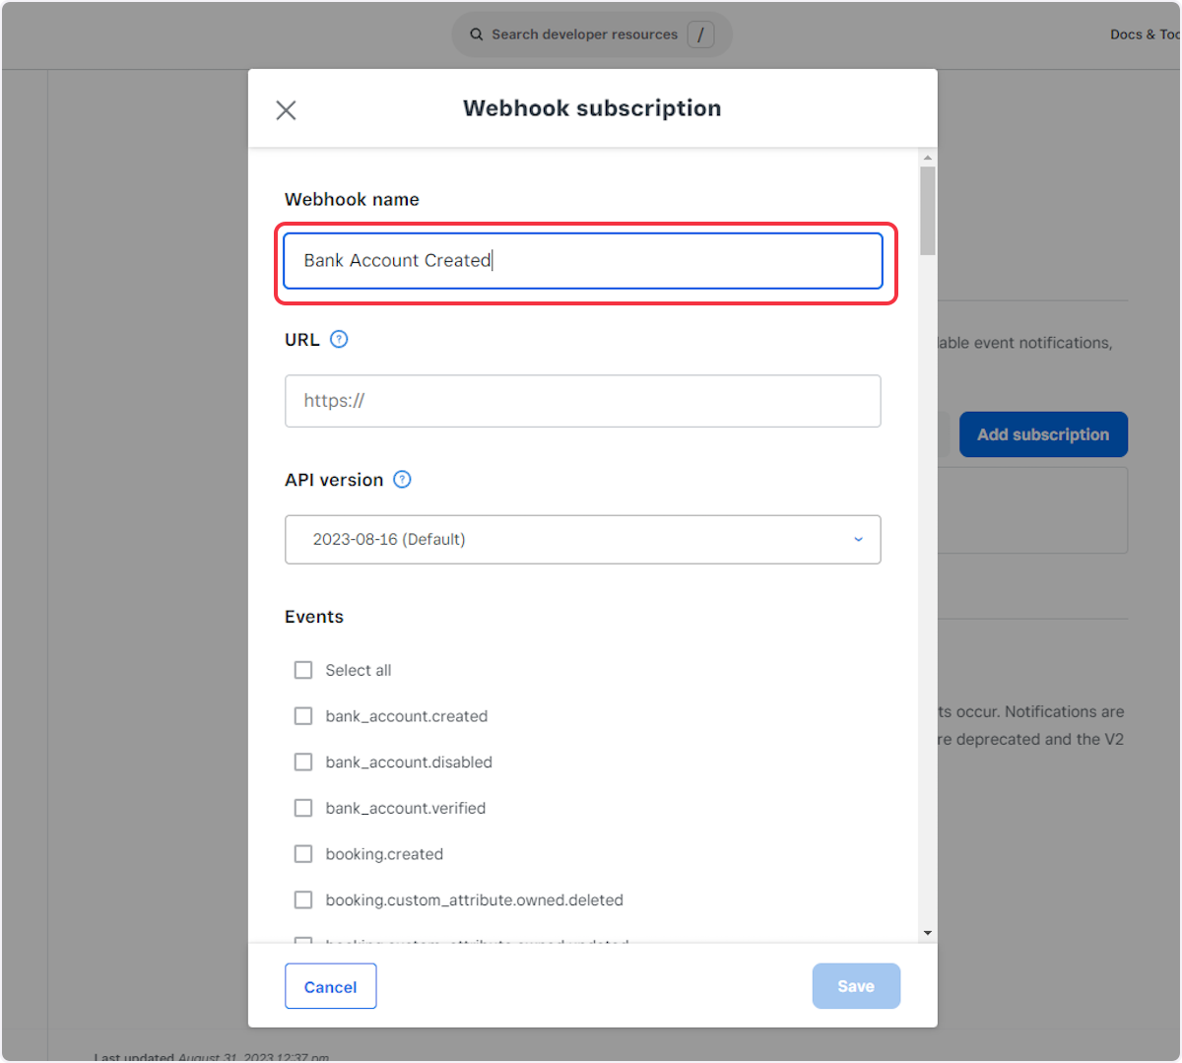Check the bank_account.disabled event
The image size is (1182, 1063).
[x=303, y=762]
